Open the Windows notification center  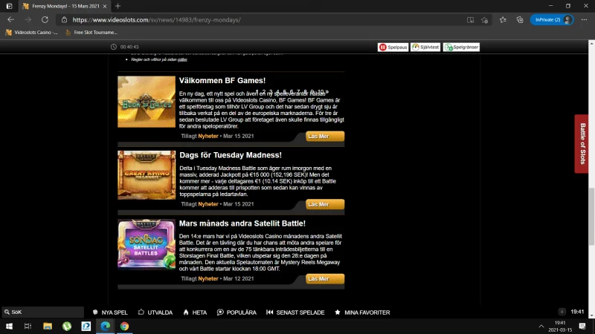point(582,326)
